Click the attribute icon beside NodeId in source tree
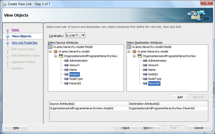 [x=66, y=74]
